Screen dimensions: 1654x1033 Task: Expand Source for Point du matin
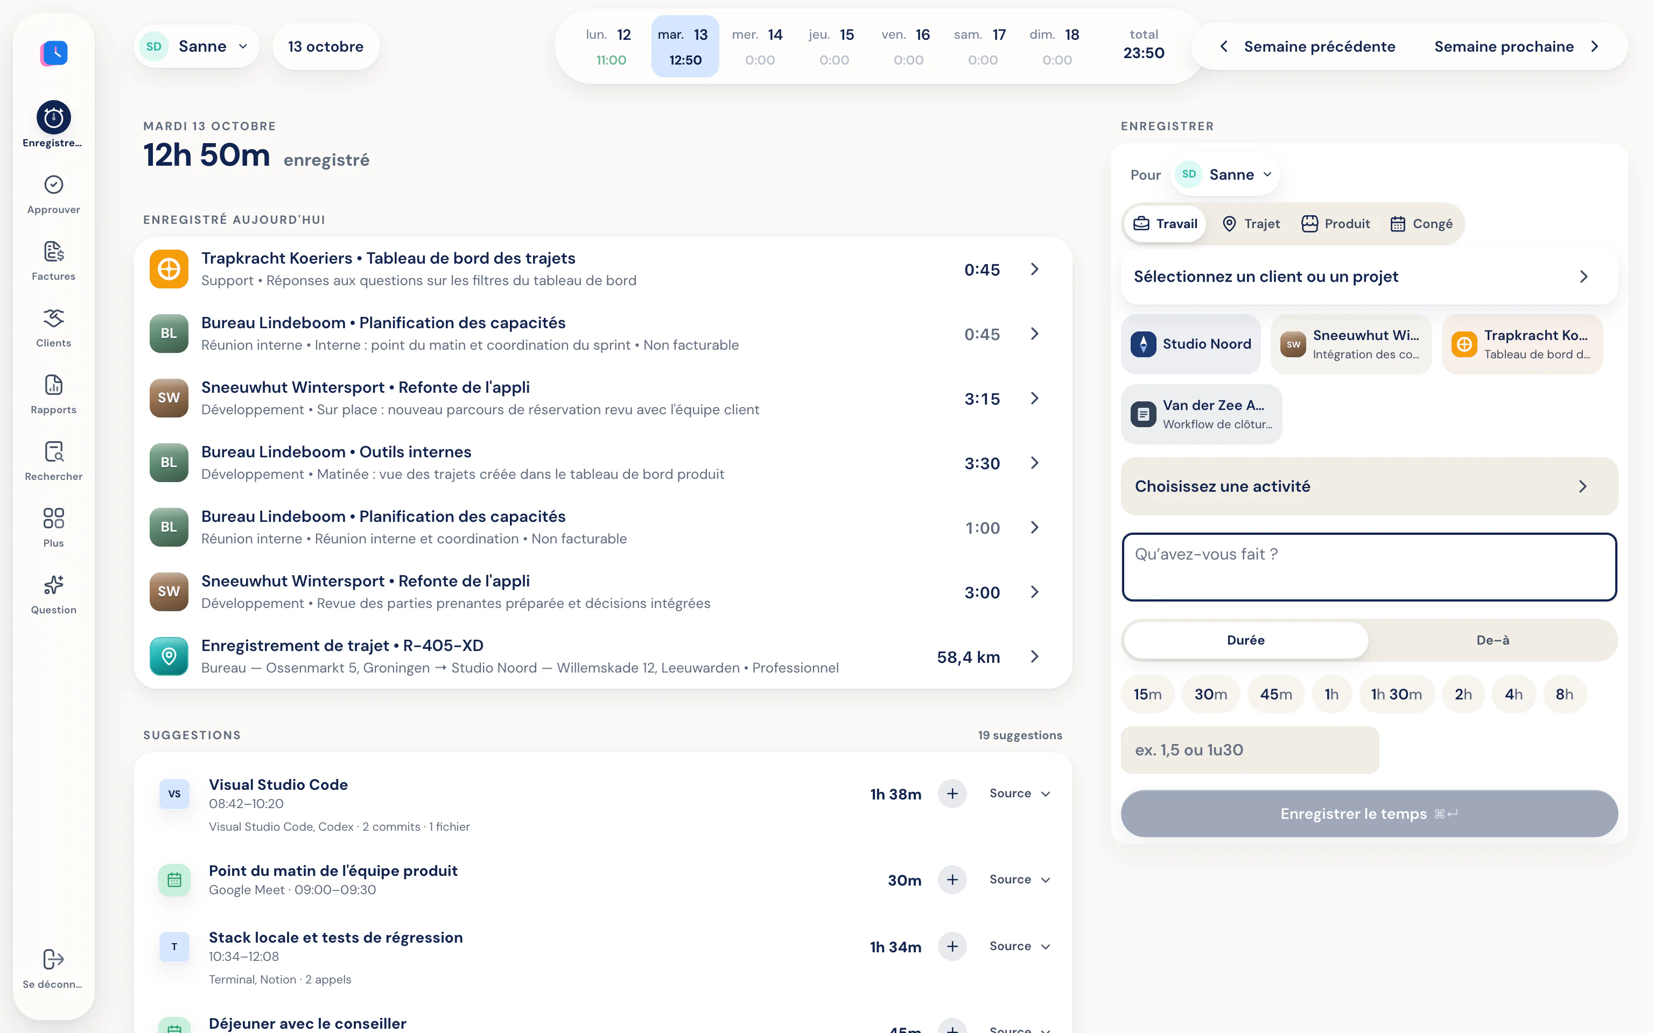1020,879
